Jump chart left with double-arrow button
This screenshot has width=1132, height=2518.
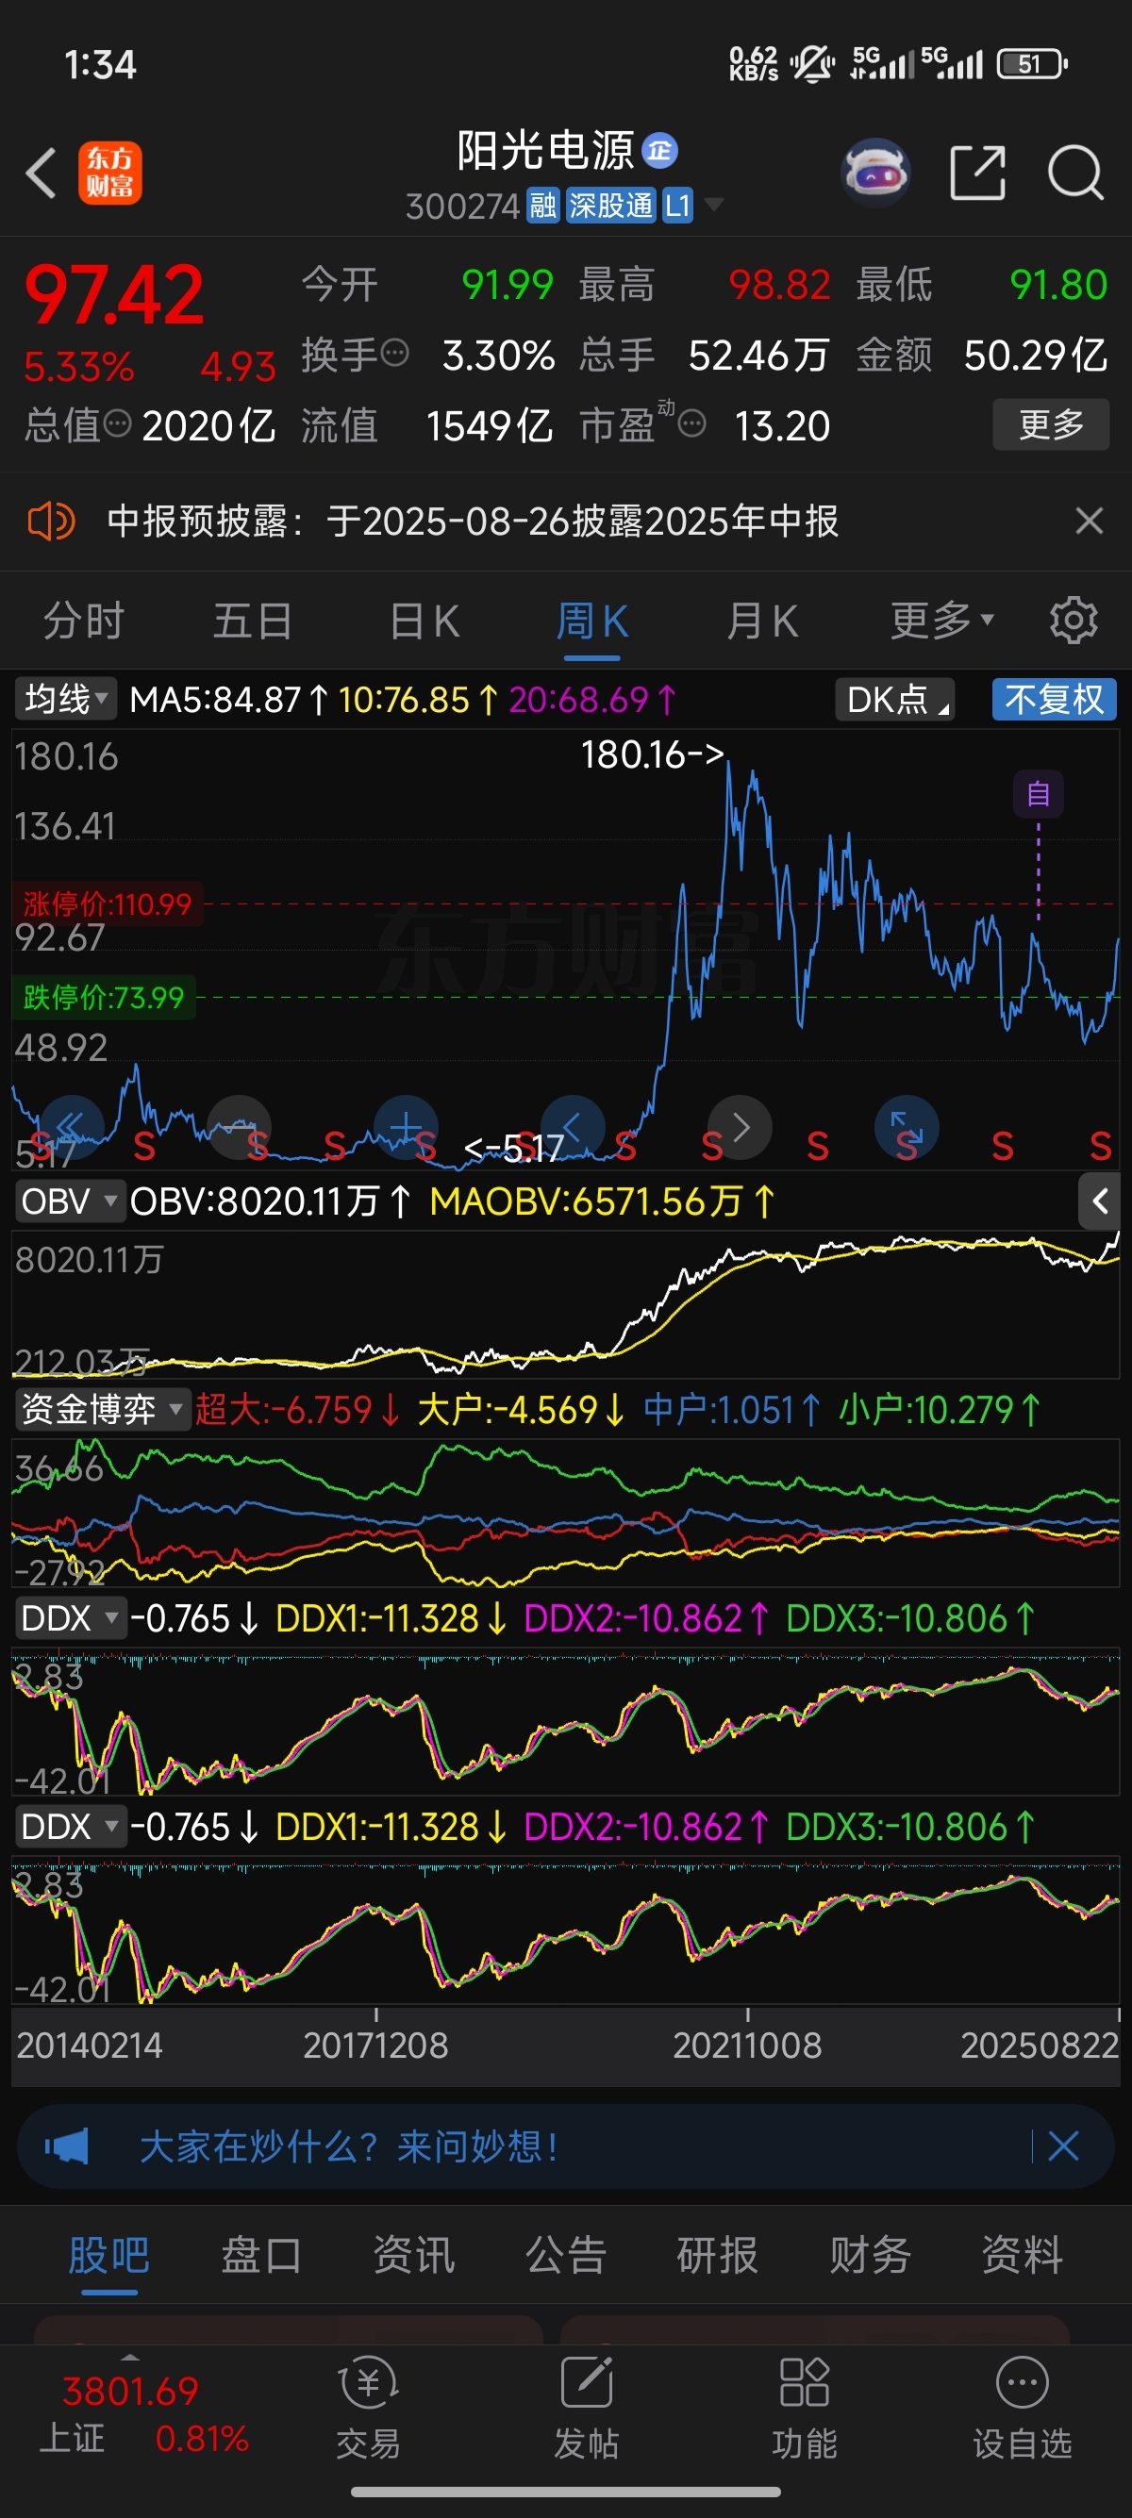[x=71, y=1127]
